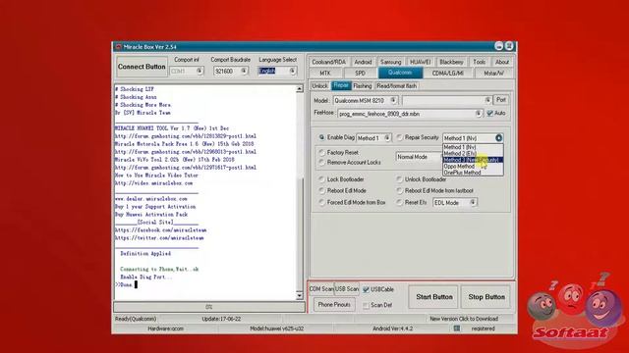Click the log scrollbar up arrow
The height and width of the screenshot is (353, 629).
pyautogui.click(x=300, y=89)
